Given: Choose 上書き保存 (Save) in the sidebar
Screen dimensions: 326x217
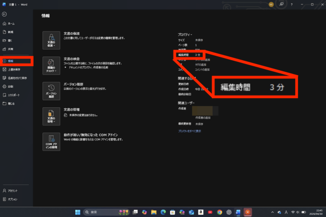Looking at the screenshot, I should 12,70.
